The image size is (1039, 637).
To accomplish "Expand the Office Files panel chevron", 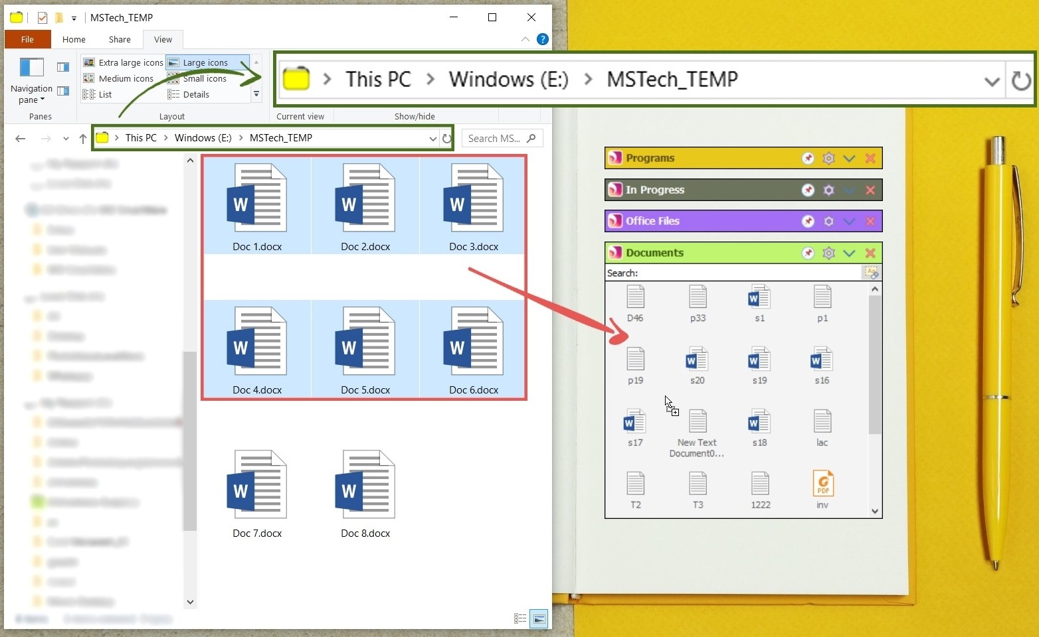I will [849, 222].
